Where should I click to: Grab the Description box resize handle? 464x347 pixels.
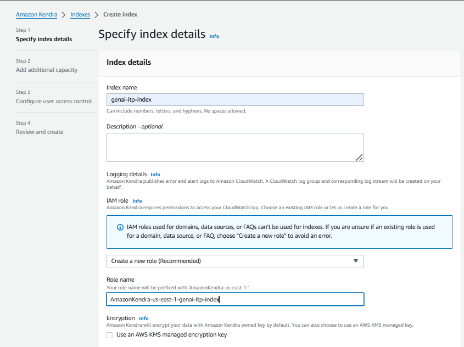(359, 157)
